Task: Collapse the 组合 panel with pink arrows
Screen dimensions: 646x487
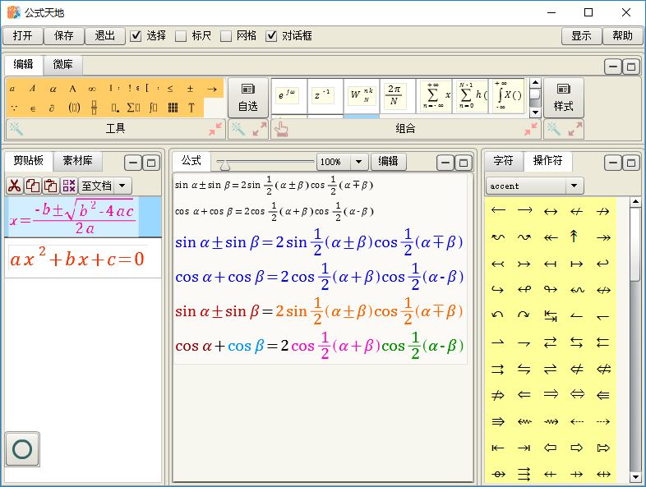Action: pyautogui.click(x=532, y=129)
